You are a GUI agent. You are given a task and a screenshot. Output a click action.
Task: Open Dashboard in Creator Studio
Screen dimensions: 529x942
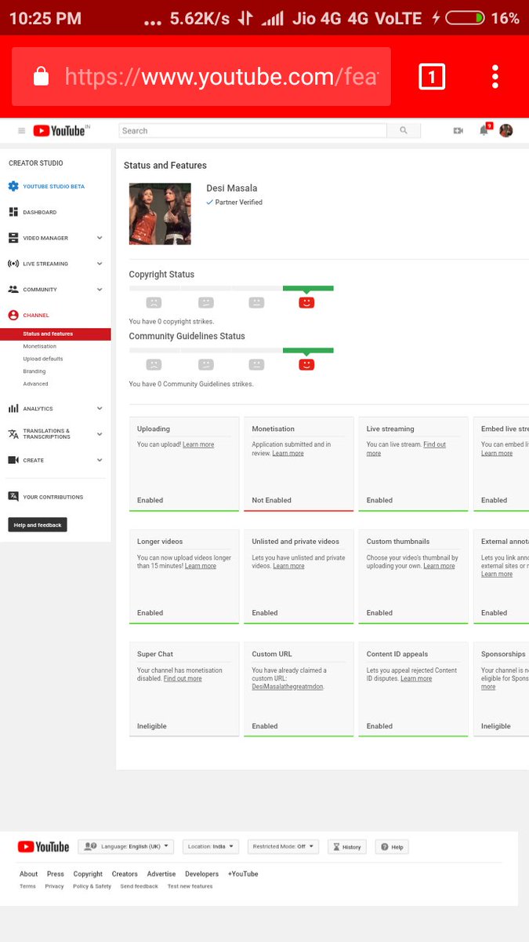[x=39, y=212]
